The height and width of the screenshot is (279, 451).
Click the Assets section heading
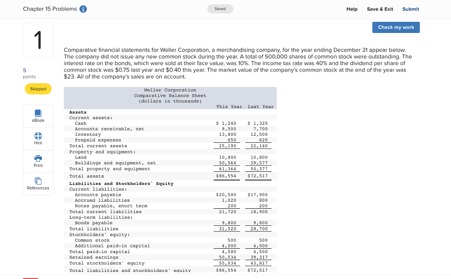pyautogui.click(x=78, y=112)
